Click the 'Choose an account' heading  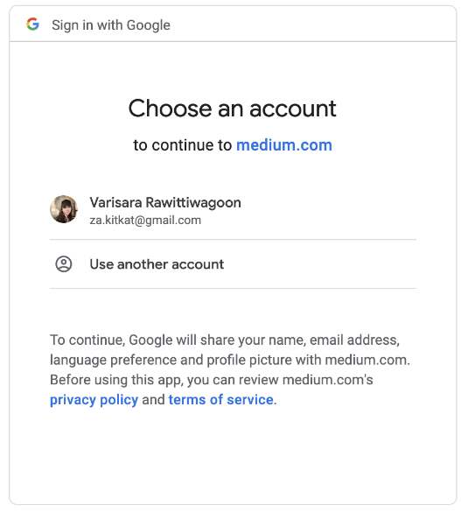tap(233, 109)
